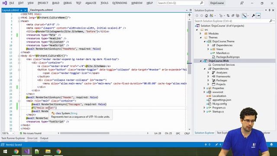Open the green document app on the taskbar

(37, 152)
